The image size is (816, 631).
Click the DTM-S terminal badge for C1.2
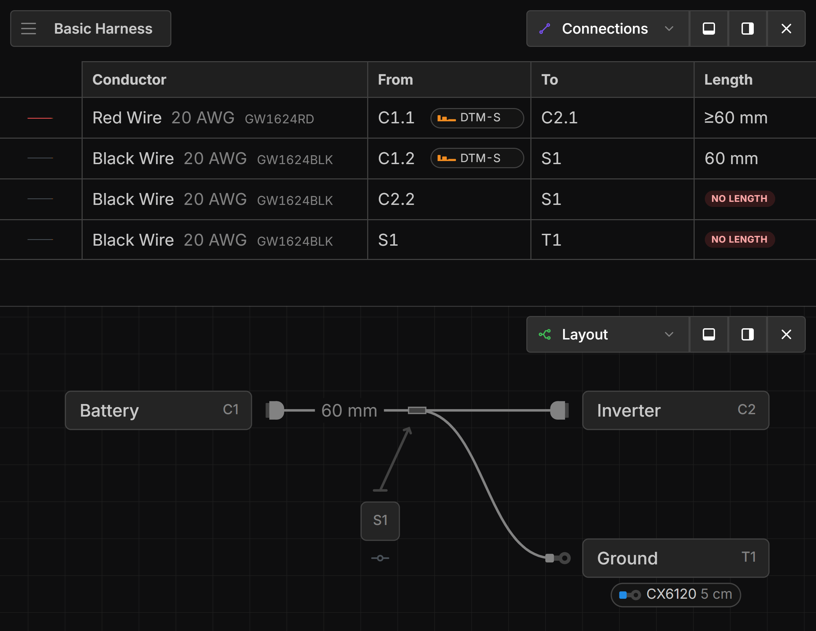[x=477, y=158]
